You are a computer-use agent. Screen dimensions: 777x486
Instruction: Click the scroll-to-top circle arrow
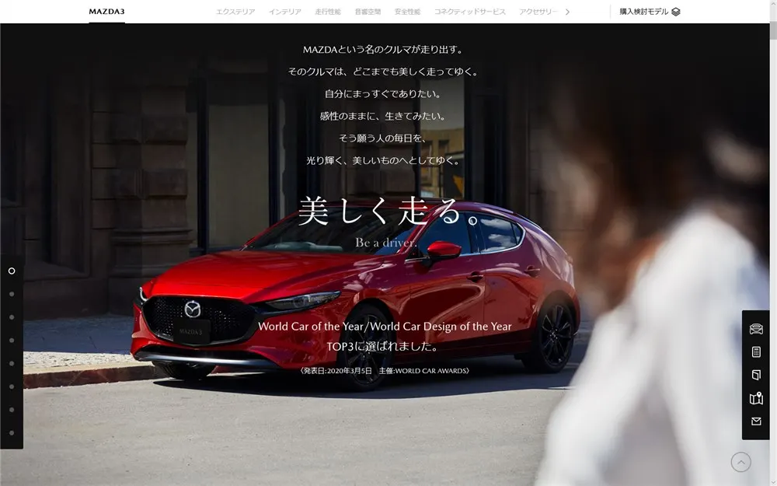coord(741,460)
